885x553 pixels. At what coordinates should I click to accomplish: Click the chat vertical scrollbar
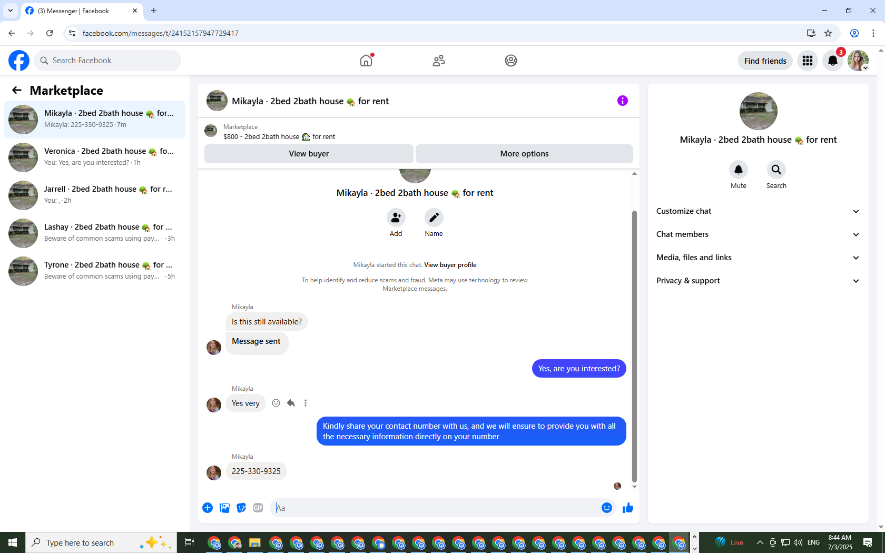(634, 345)
